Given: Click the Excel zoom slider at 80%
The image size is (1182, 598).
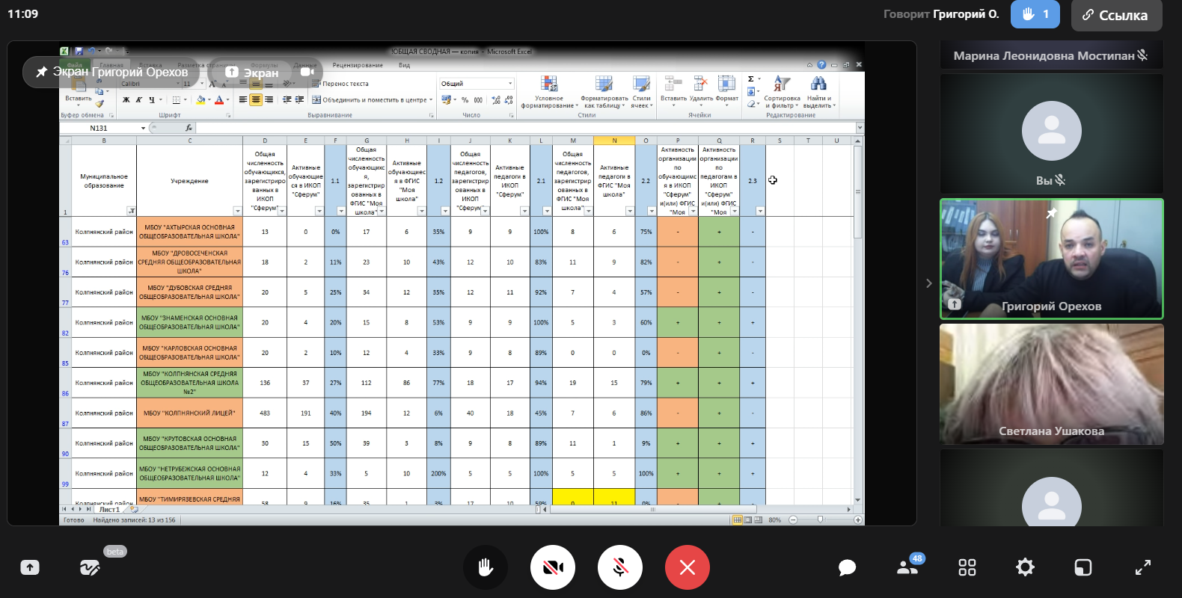Looking at the screenshot, I should [821, 520].
